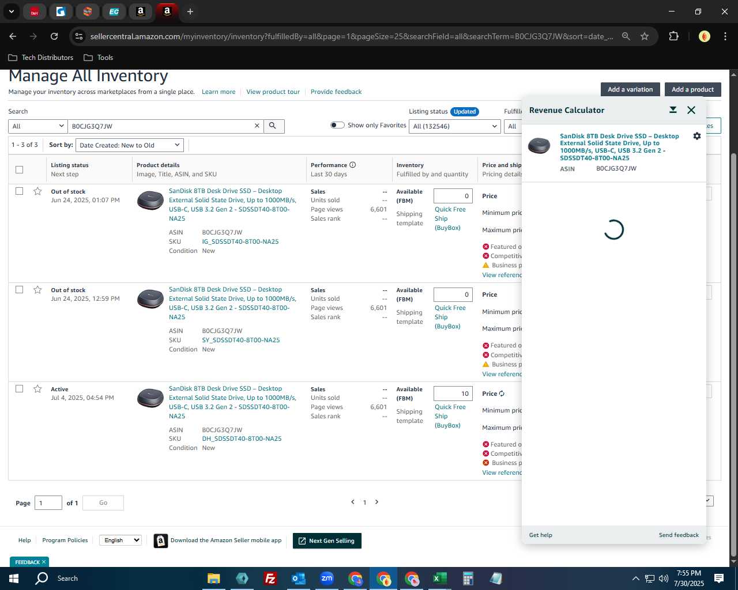Click the Next Gen Selling button
This screenshot has width=738, height=590.
pyautogui.click(x=327, y=540)
